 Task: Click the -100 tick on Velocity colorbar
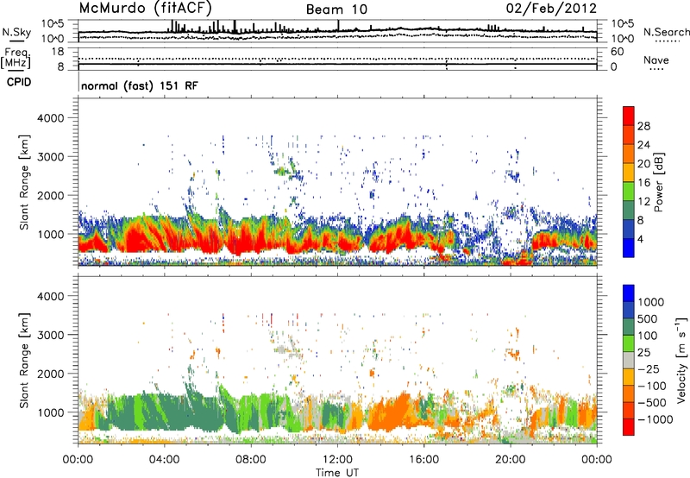[652, 386]
